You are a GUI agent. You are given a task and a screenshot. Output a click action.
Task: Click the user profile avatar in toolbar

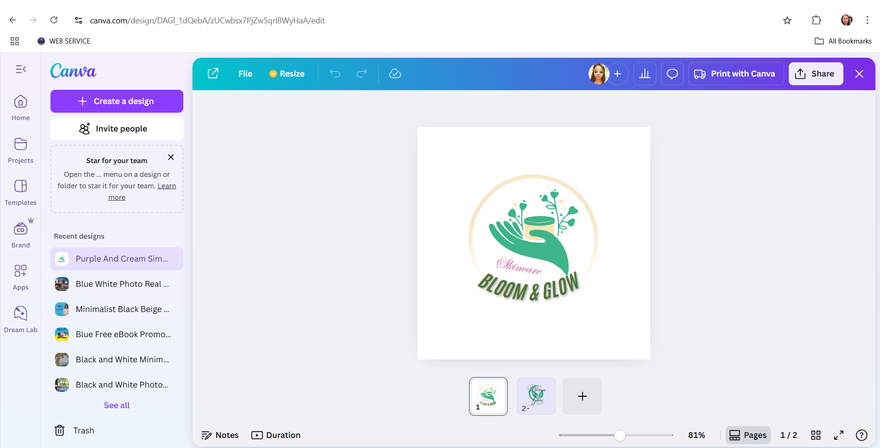[599, 74]
